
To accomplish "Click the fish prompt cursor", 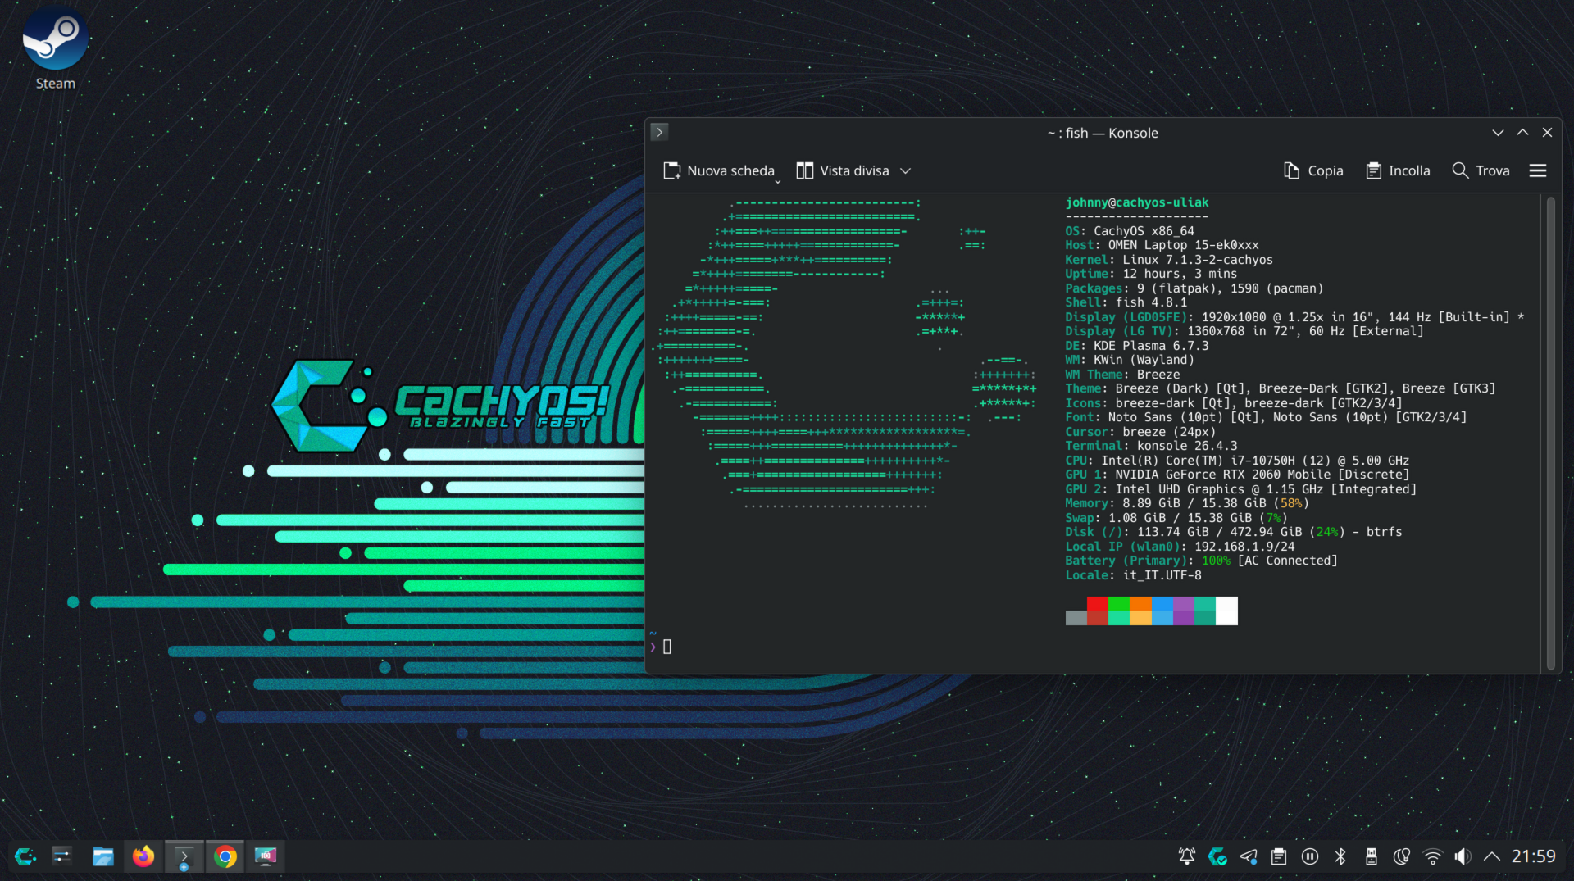I will coord(667,647).
